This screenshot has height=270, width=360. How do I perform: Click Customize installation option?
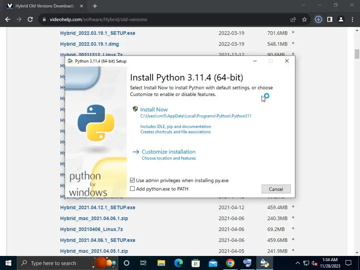click(168, 152)
